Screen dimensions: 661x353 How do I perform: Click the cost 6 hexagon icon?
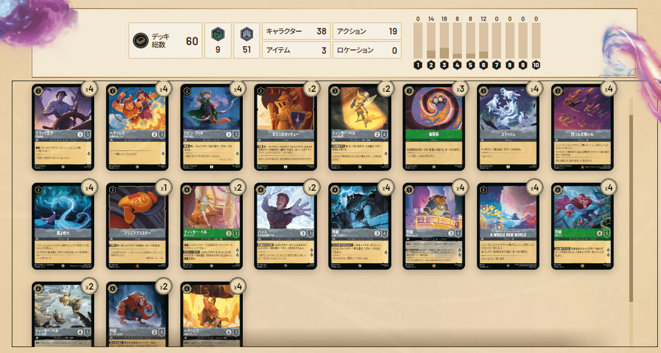(483, 65)
